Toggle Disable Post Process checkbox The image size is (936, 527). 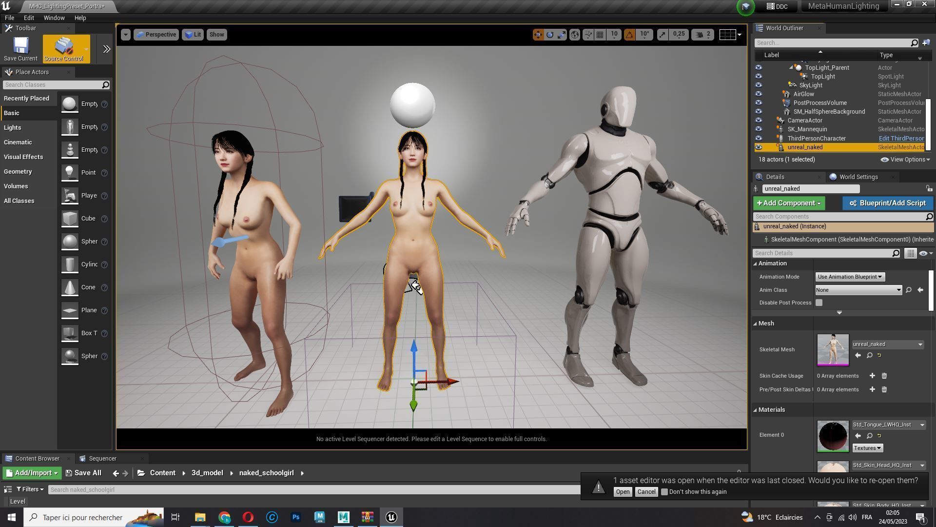(819, 303)
